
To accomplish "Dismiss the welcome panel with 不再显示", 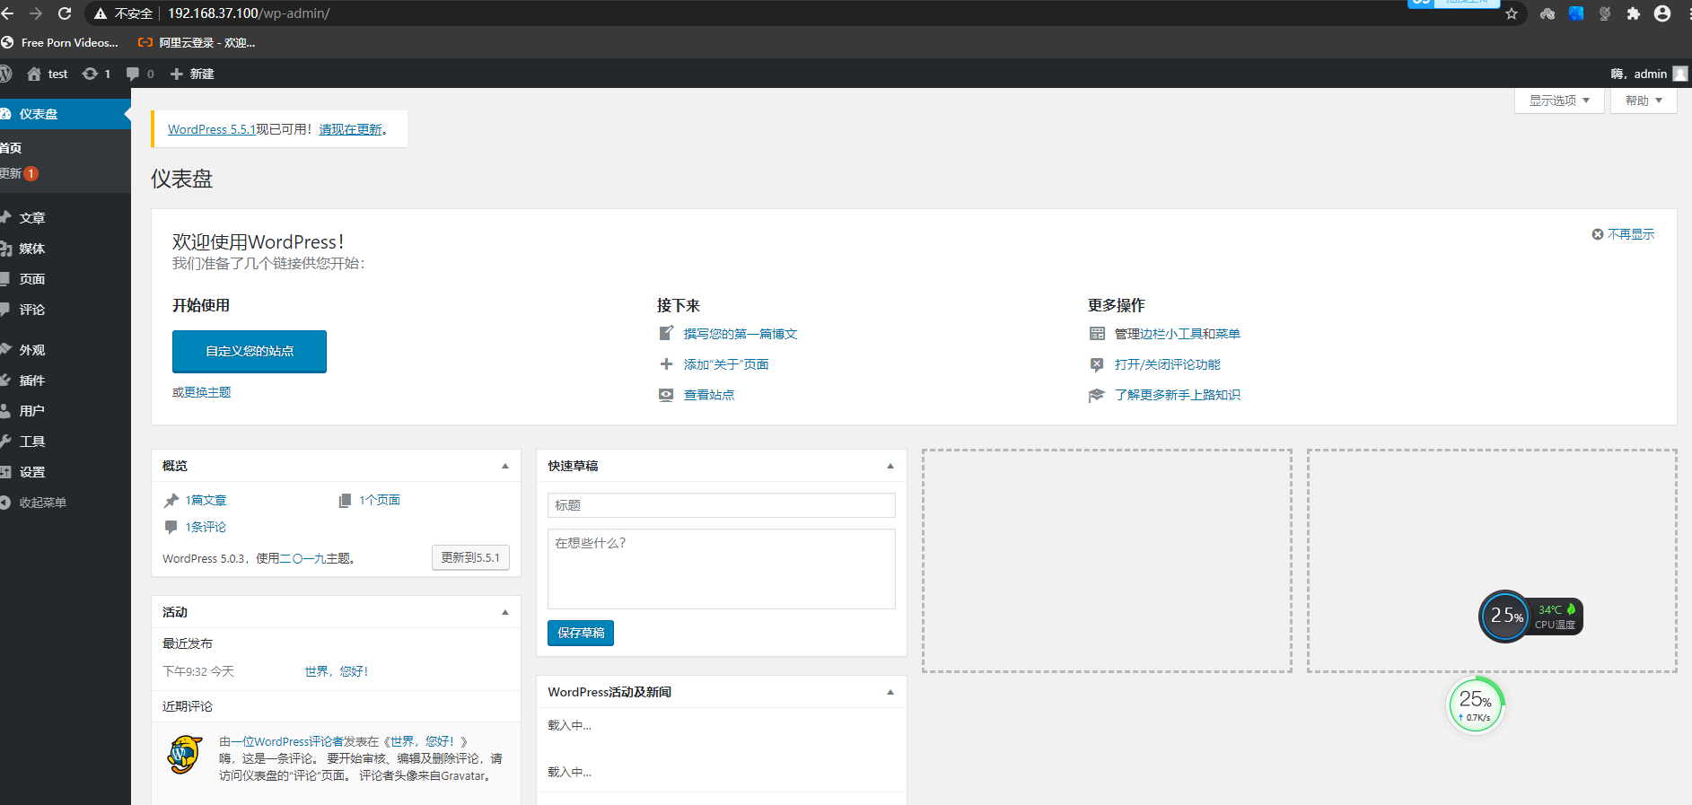I will coord(1623,234).
